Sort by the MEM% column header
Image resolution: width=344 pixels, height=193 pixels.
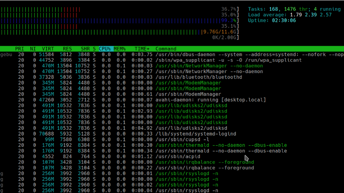[x=120, y=49]
